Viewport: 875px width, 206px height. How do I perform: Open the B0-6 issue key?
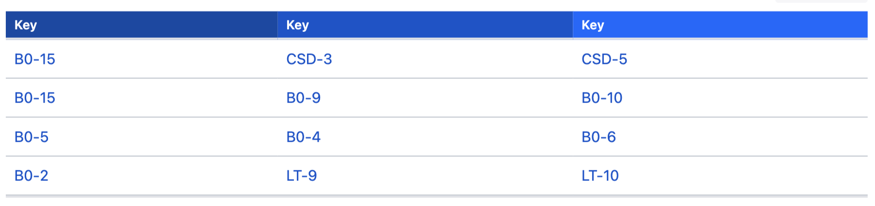tap(599, 137)
